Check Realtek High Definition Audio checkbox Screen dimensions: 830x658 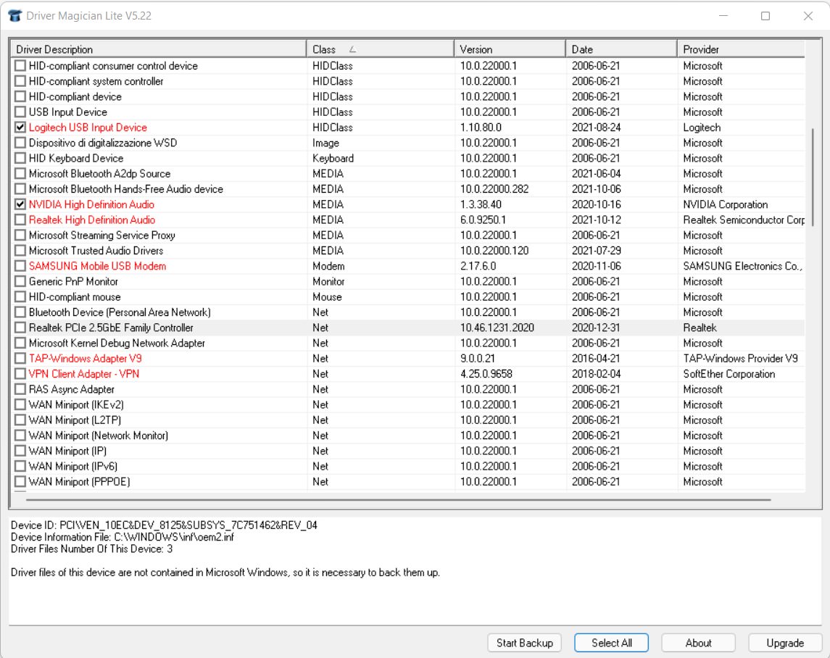coord(20,220)
